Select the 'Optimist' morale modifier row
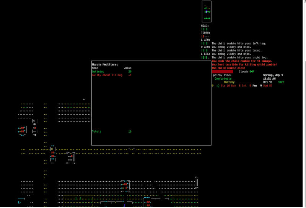Viewport: 306px width, 208px height. (112, 72)
